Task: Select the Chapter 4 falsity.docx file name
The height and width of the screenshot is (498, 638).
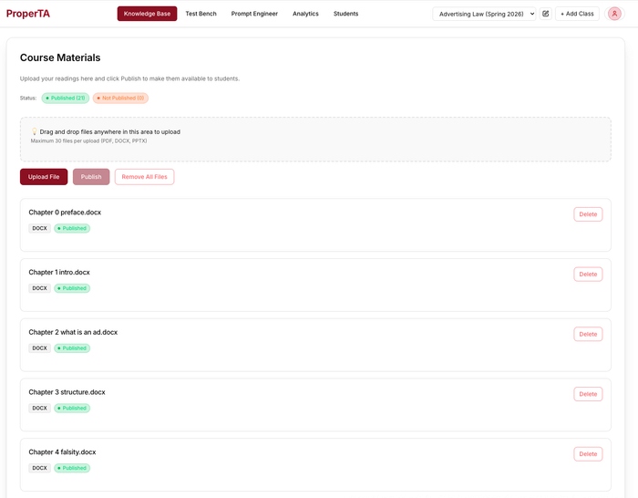Action: pyautogui.click(x=62, y=451)
